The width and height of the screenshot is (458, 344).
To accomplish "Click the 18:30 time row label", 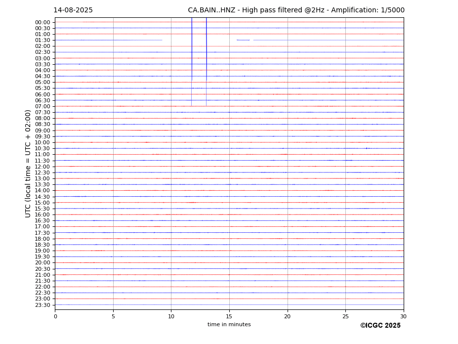I will [x=42, y=245].
